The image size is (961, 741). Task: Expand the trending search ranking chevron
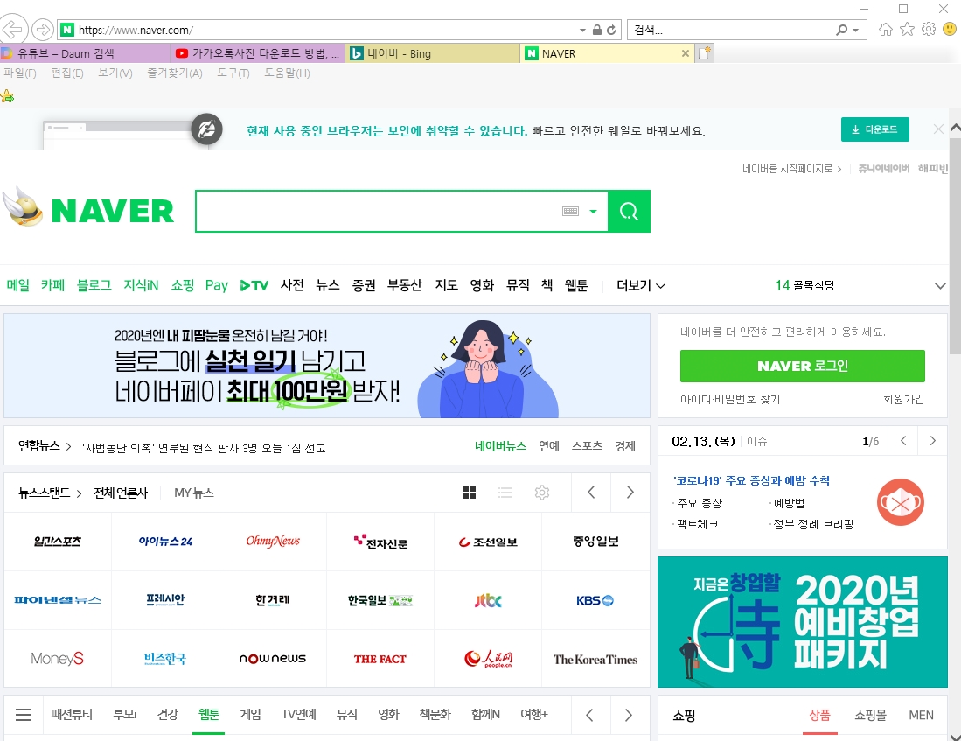(940, 286)
